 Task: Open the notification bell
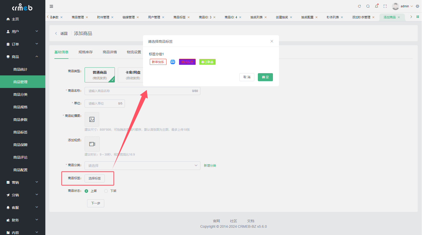(376, 6)
